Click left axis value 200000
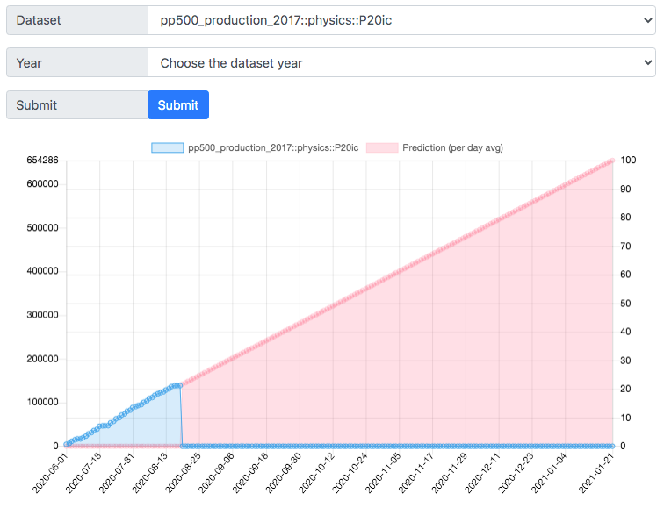 point(42,359)
